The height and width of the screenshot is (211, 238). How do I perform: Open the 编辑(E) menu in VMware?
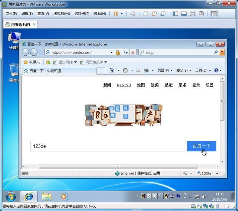pos(27,14)
